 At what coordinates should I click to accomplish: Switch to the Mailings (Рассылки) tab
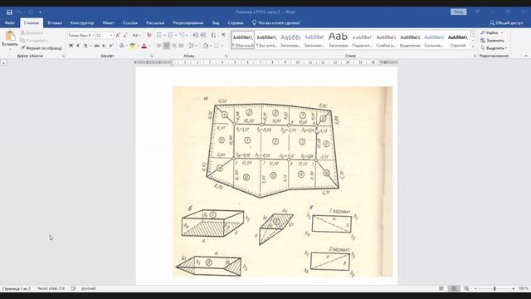pyautogui.click(x=155, y=22)
